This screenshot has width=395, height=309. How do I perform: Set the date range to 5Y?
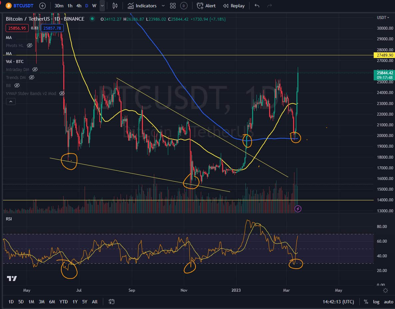[x=85, y=302]
